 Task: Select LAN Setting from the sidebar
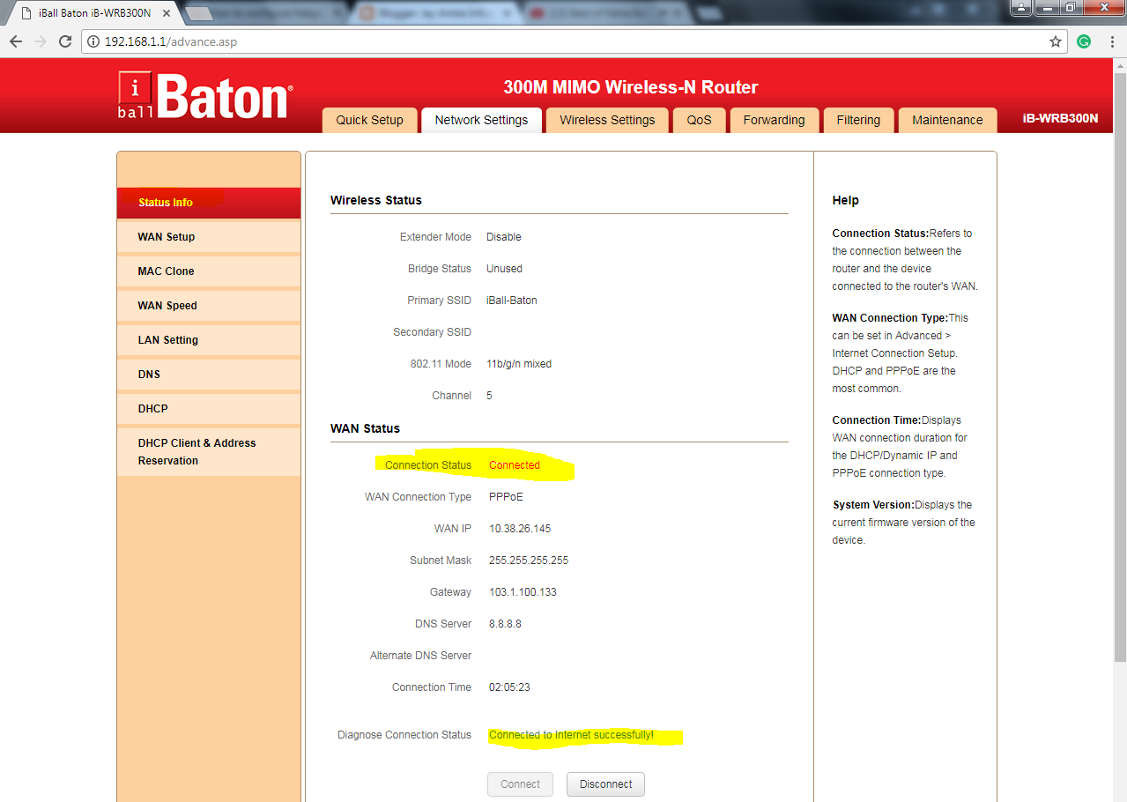click(x=167, y=339)
